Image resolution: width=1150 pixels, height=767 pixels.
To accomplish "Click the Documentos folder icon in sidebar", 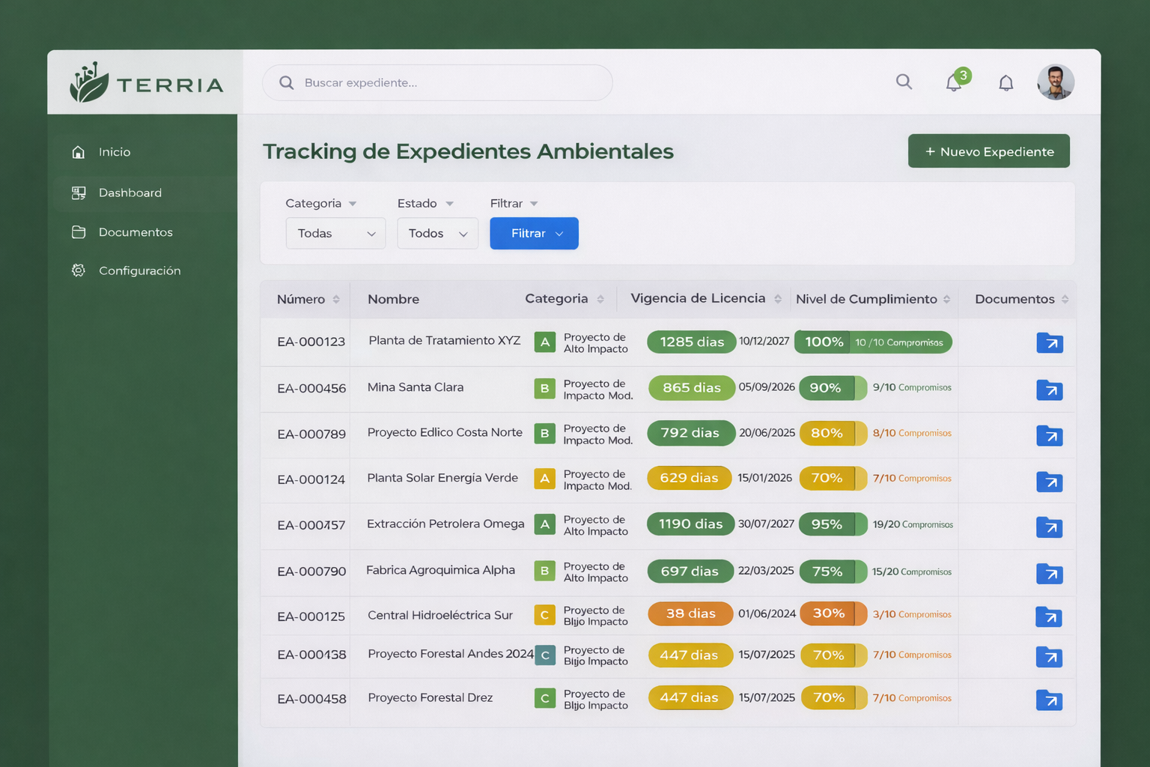I will tap(79, 232).
